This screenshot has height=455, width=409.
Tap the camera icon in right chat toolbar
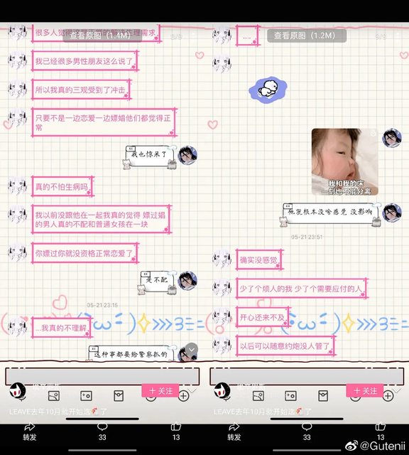[290, 396]
